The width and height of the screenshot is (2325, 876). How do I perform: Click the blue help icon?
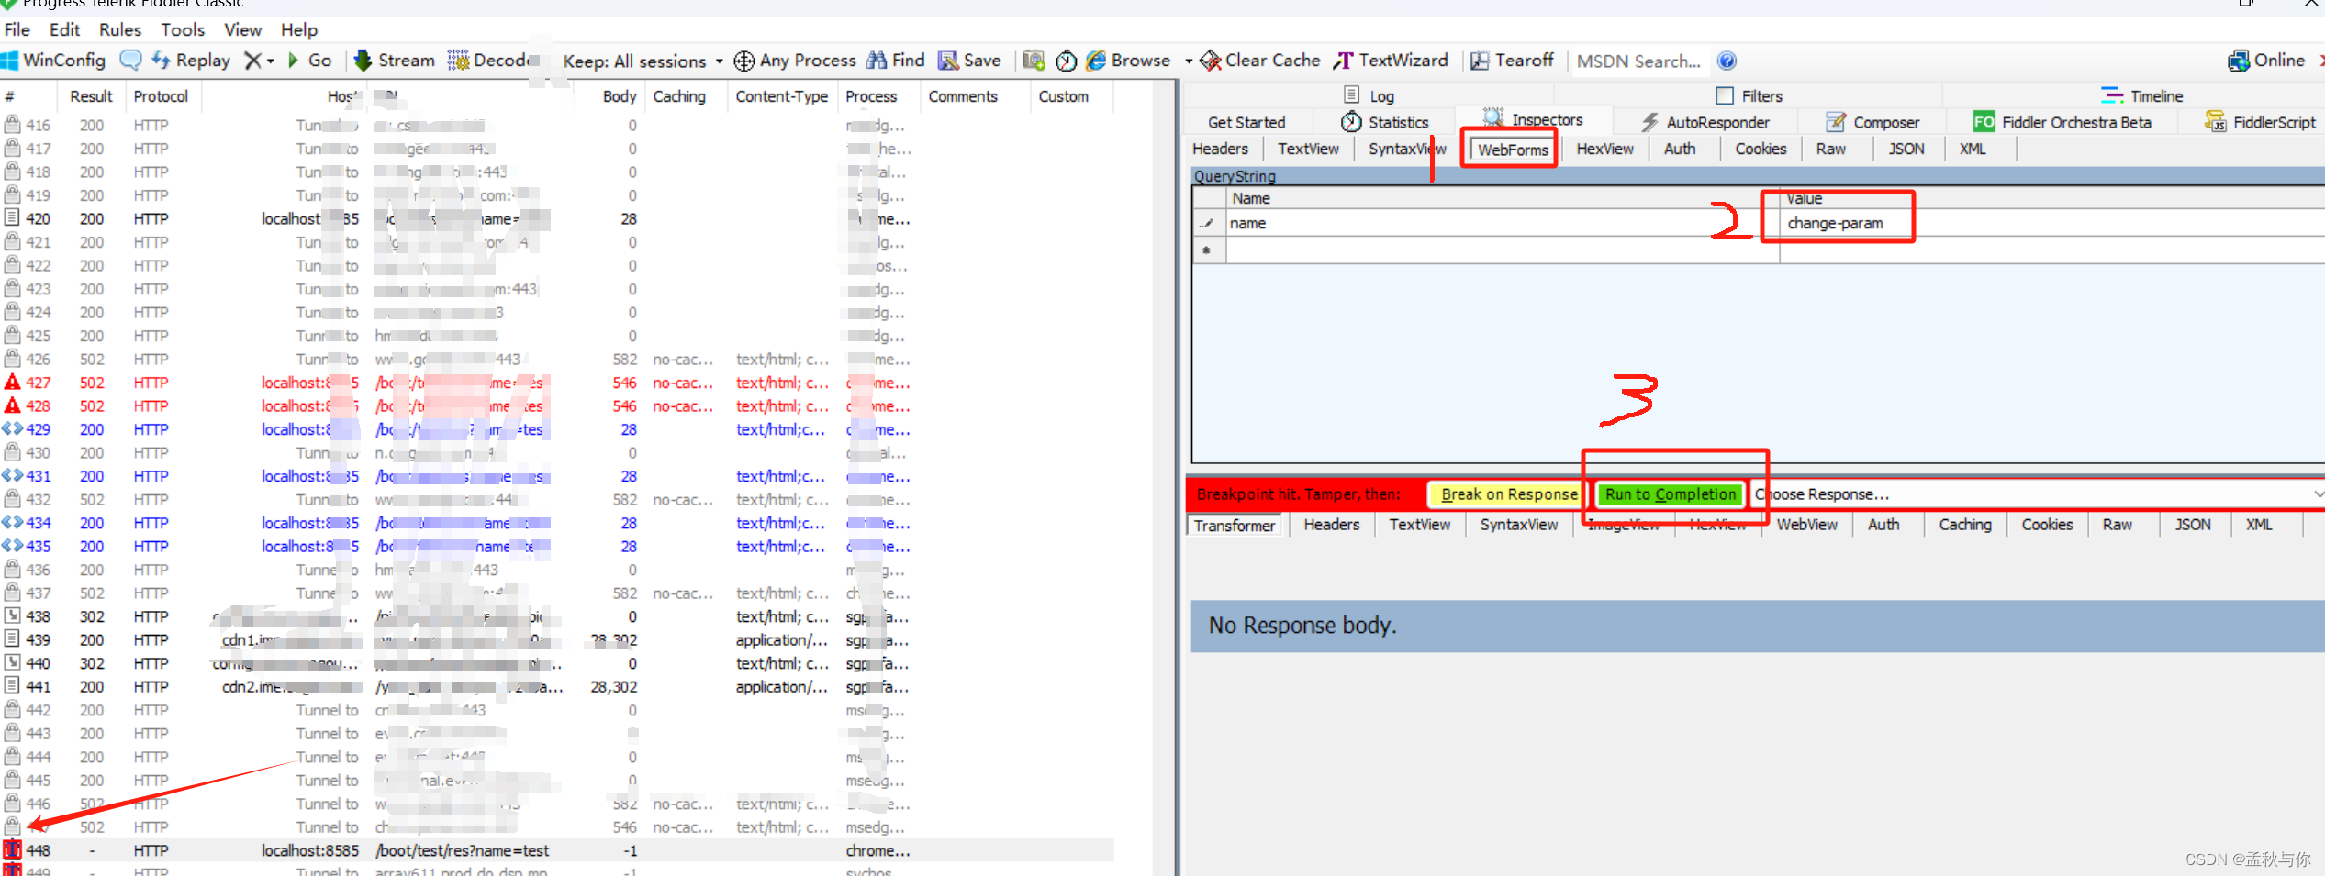click(x=1727, y=61)
